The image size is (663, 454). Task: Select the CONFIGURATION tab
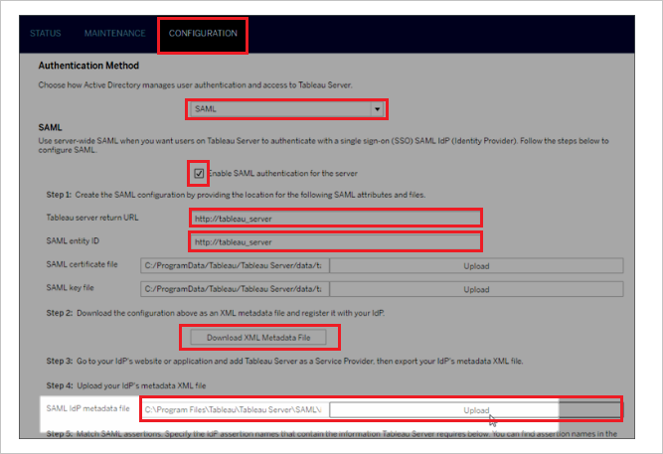(x=203, y=34)
